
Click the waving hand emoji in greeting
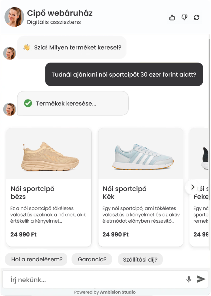27,47
